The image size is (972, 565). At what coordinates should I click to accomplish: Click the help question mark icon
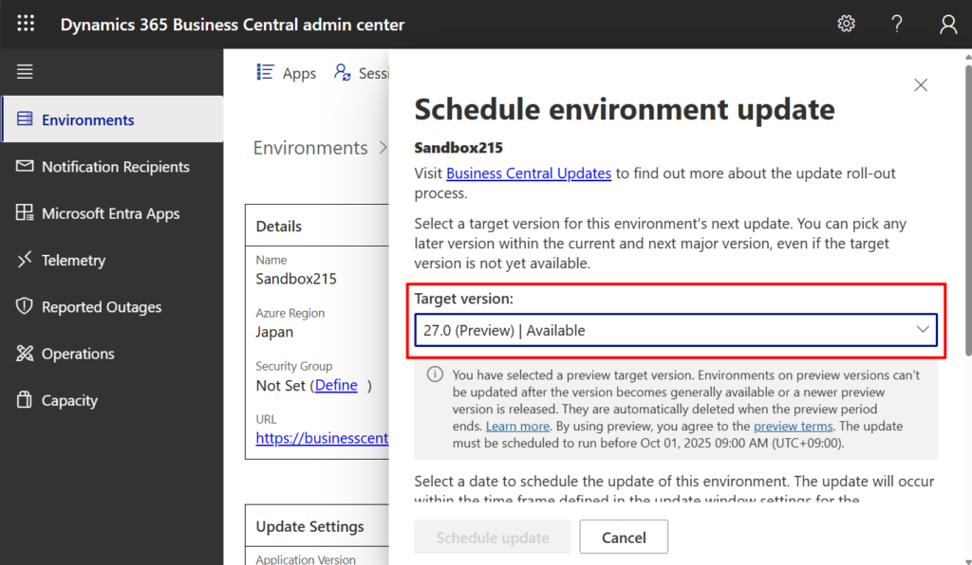897,25
